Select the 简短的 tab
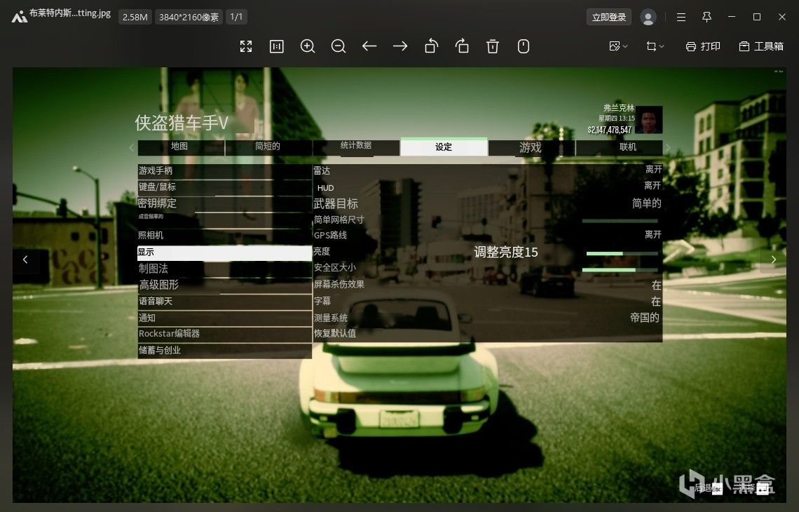 pos(268,147)
